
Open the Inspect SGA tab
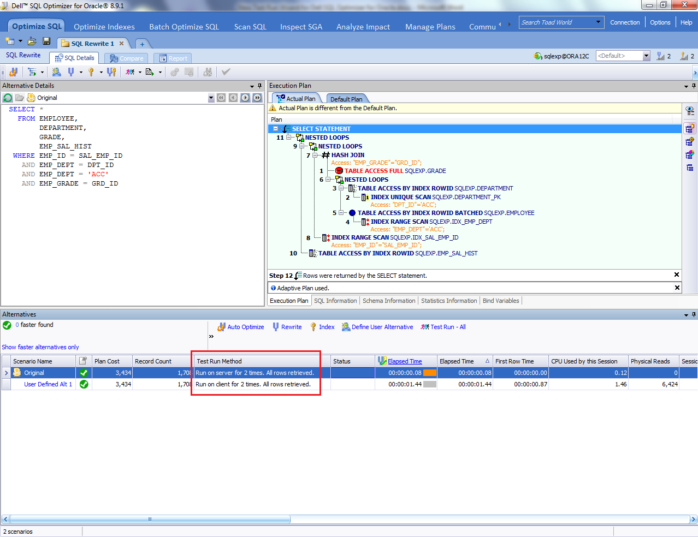pyautogui.click(x=301, y=27)
